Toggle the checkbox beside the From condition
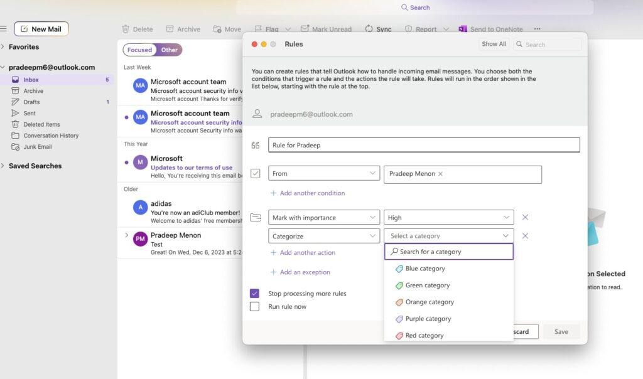The height and width of the screenshot is (379, 643). pos(254,173)
